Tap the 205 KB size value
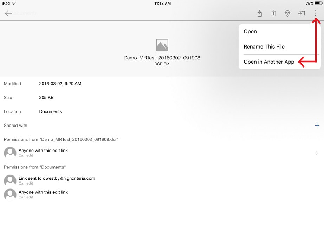Viewport: 324px width, 243px height. click(46, 98)
